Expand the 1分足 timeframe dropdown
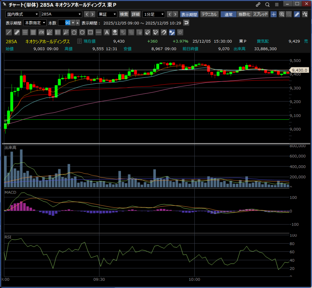 (154, 14)
